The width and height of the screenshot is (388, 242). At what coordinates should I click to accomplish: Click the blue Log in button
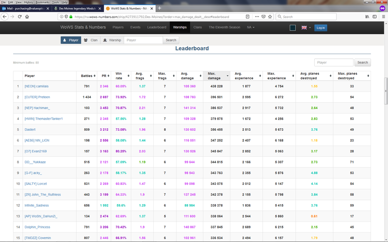point(321,28)
